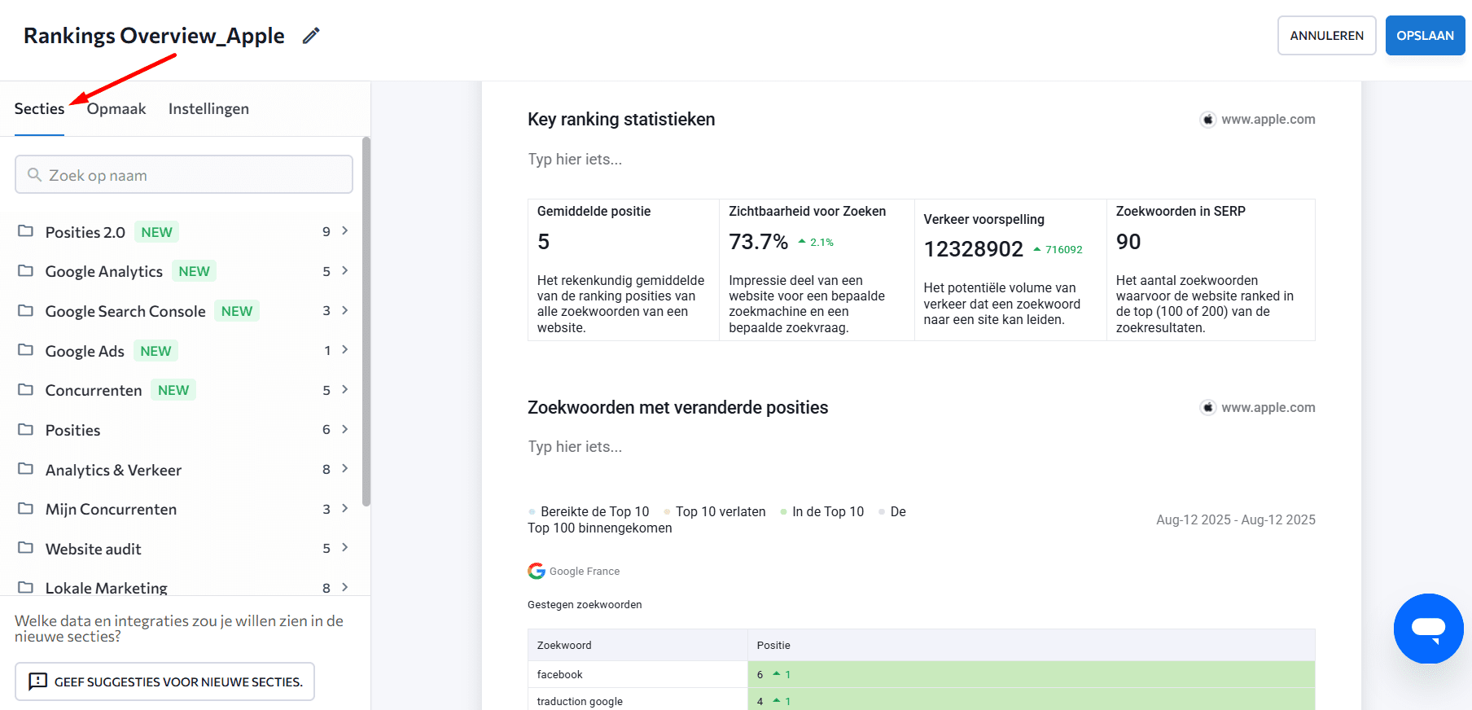1472x710 pixels.
Task: Click the Google Analytics folder icon
Action: point(26,270)
